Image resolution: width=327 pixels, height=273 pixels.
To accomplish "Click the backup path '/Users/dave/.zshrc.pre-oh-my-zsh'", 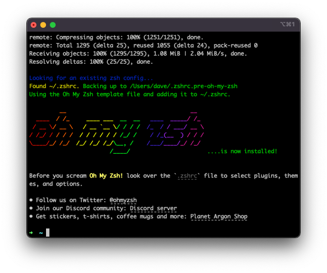I will pyautogui.click(x=184, y=86).
